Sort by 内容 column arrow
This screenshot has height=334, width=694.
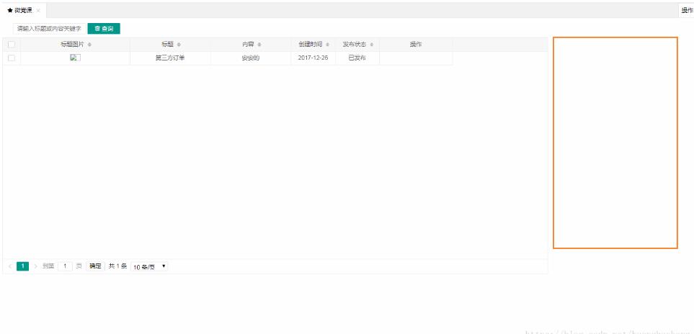tap(259, 45)
